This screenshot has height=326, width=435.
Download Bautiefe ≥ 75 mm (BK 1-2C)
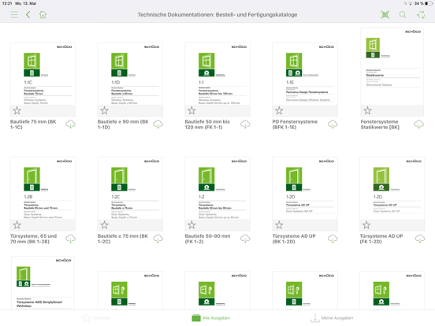click(158, 239)
